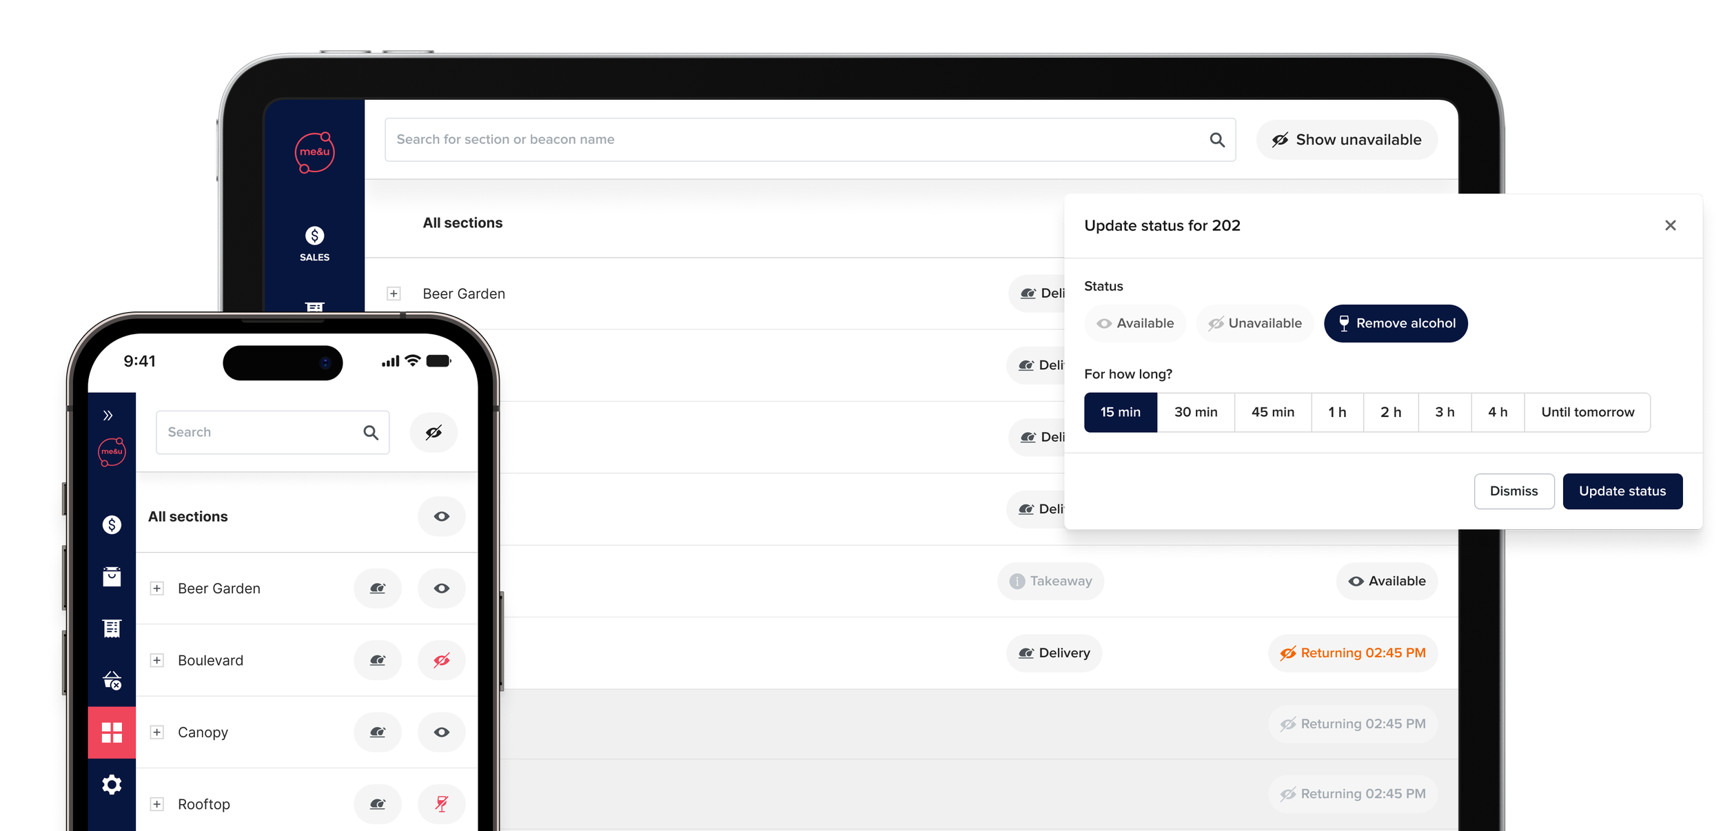Toggle Rooftop remove-alcohol status icon
Viewport: 1723px width, 831px height.
[x=441, y=803]
